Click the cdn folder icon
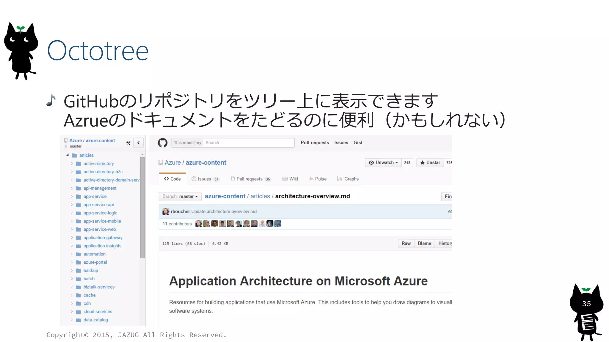The height and width of the screenshot is (342, 609). (x=79, y=304)
